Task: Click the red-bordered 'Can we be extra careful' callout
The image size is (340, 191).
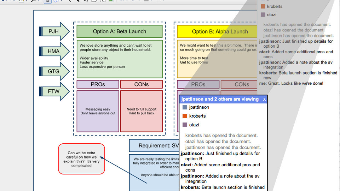Action: (x=81, y=159)
